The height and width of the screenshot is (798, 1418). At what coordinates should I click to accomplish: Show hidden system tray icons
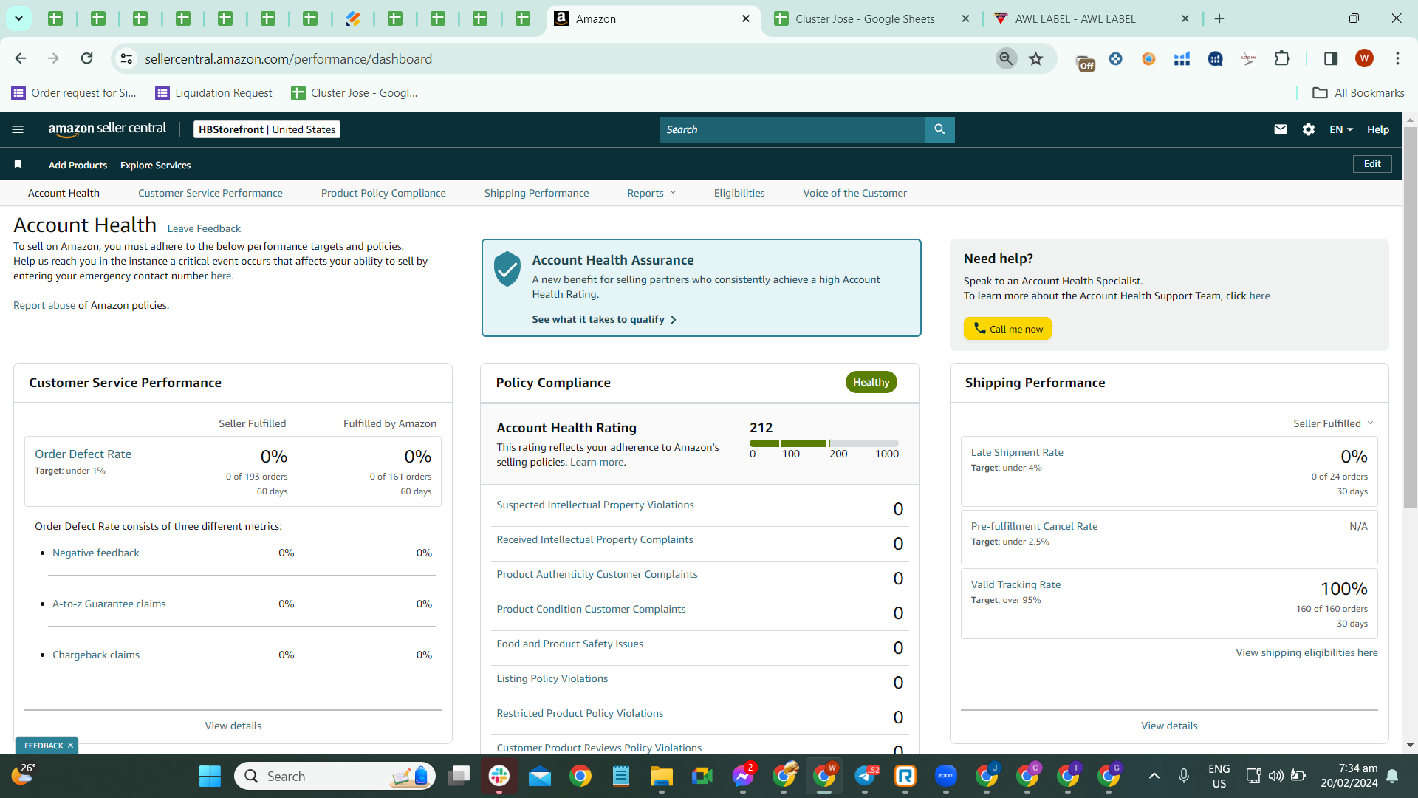[x=1154, y=776]
